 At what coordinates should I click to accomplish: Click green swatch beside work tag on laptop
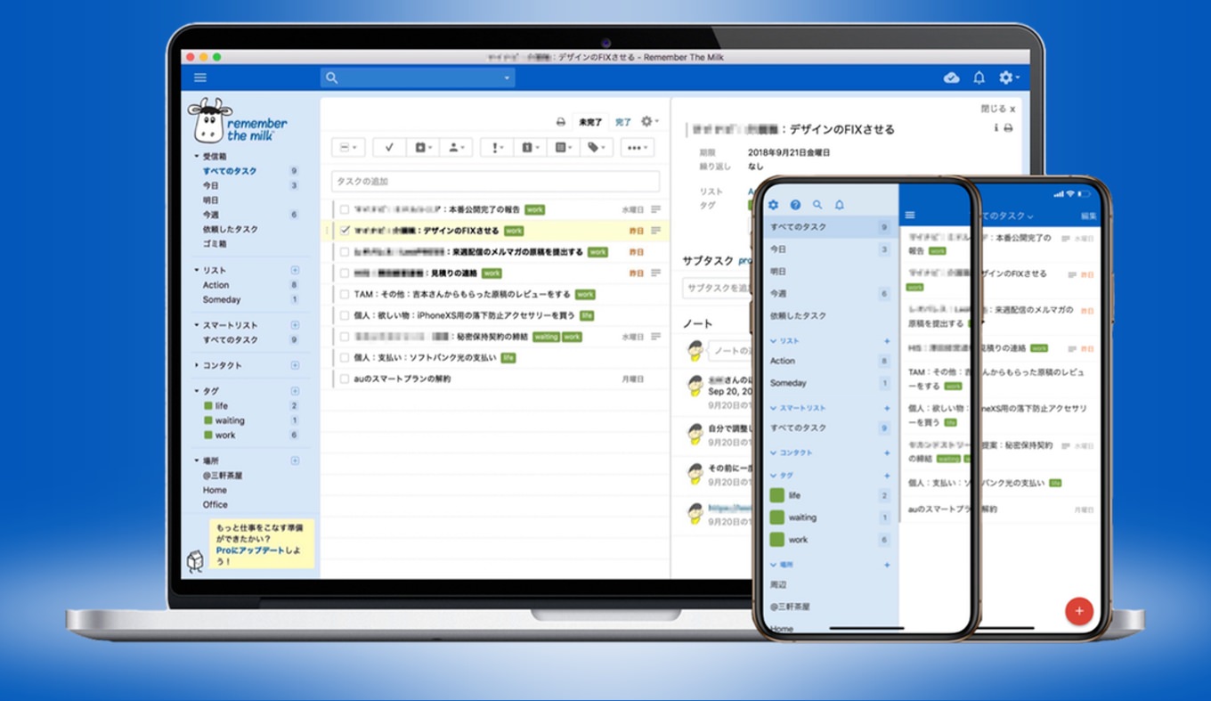pos(207,435)
